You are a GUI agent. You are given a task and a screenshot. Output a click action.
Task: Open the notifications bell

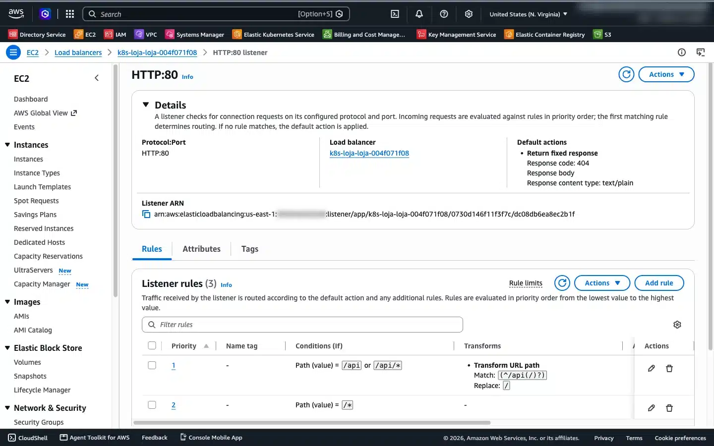tap(419, 14)
